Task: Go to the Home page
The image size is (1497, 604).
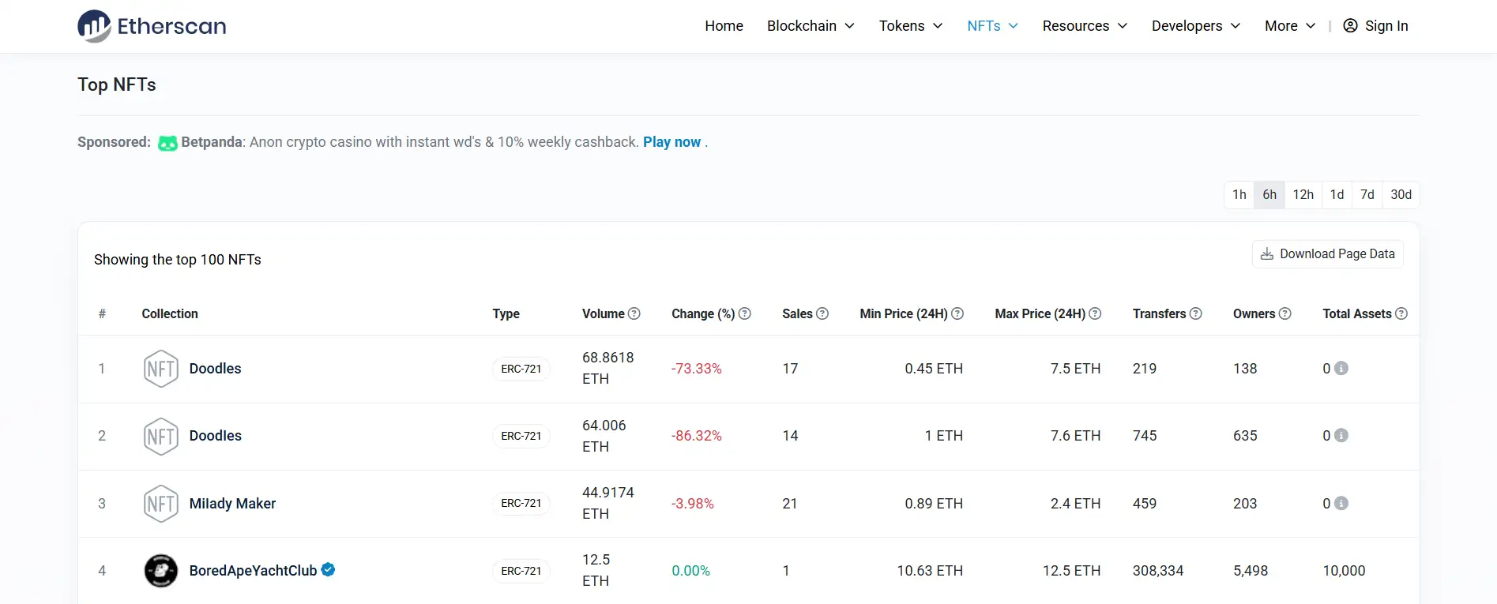Action: [724, 26]
